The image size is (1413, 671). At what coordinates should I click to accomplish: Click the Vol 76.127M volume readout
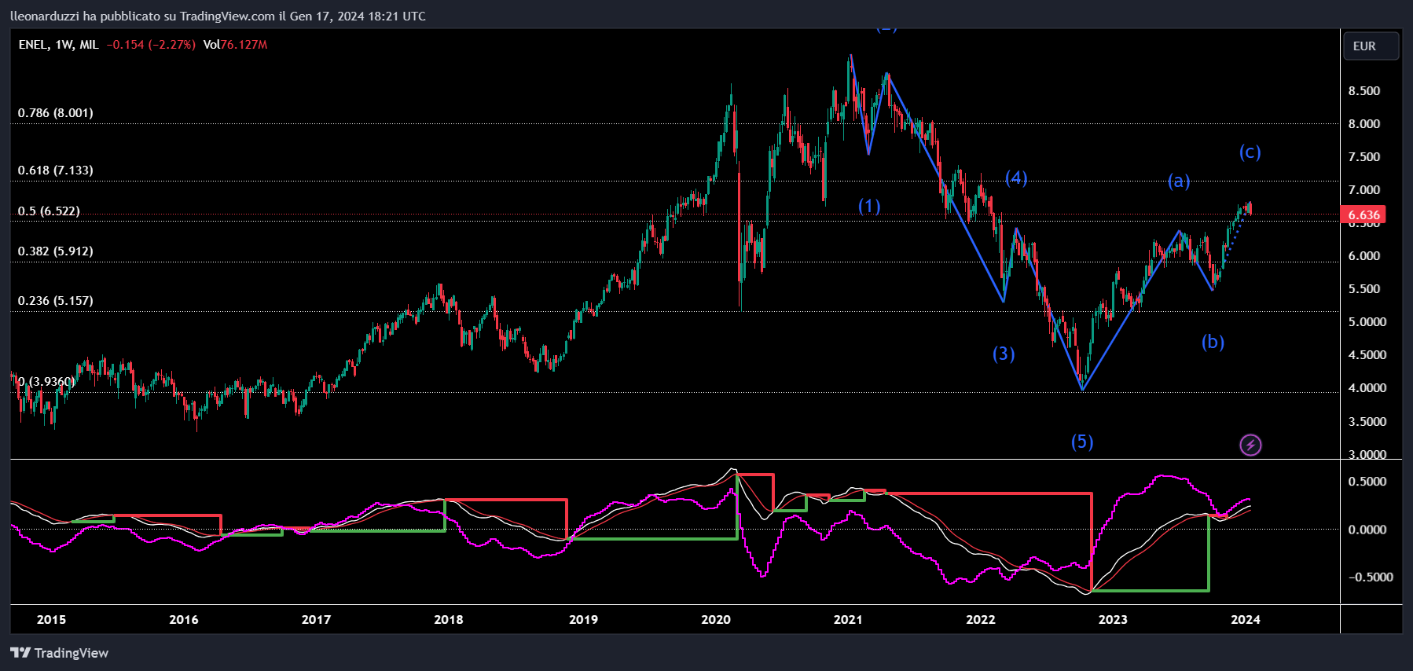[x=235, y=45]
